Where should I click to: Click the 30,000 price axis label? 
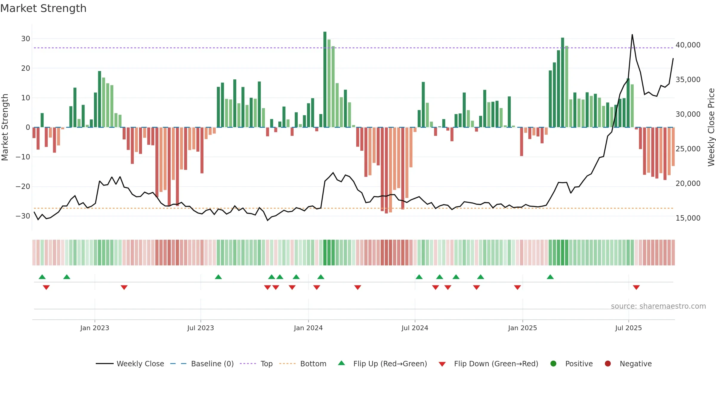[x=688, y=114]
